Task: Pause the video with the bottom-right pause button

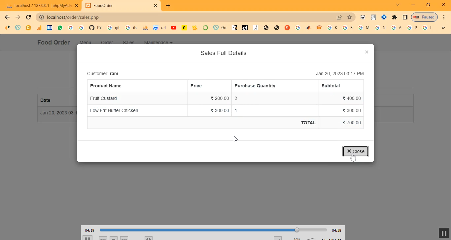Action: tap(444, 233)
